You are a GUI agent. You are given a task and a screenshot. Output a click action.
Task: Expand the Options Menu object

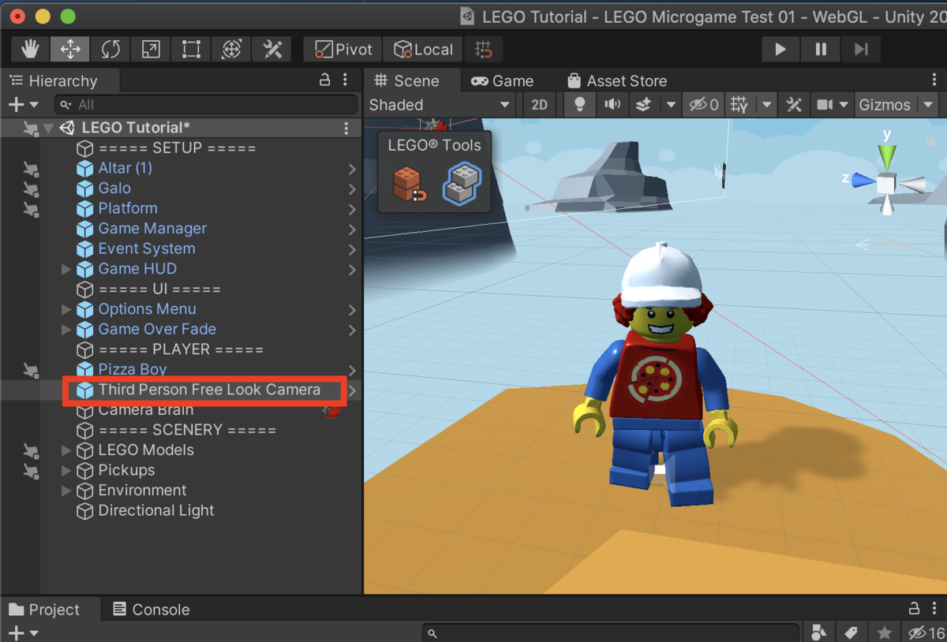coord(66,309)
